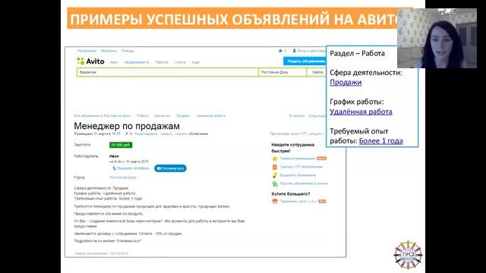Click Все объявления в Ростове-на-Дону breadcrumb
This screenshot has width=486, height=273.
102,116
